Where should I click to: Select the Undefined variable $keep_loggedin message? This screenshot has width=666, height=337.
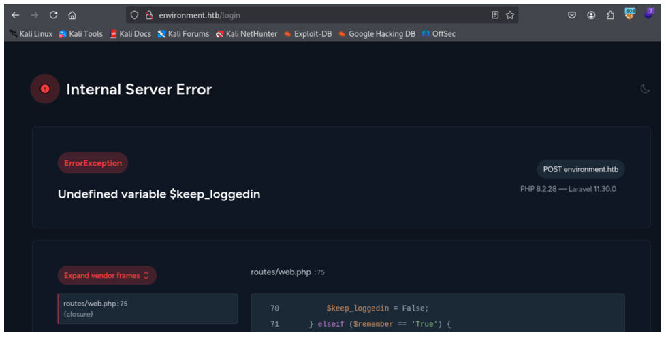coord(159,194)
